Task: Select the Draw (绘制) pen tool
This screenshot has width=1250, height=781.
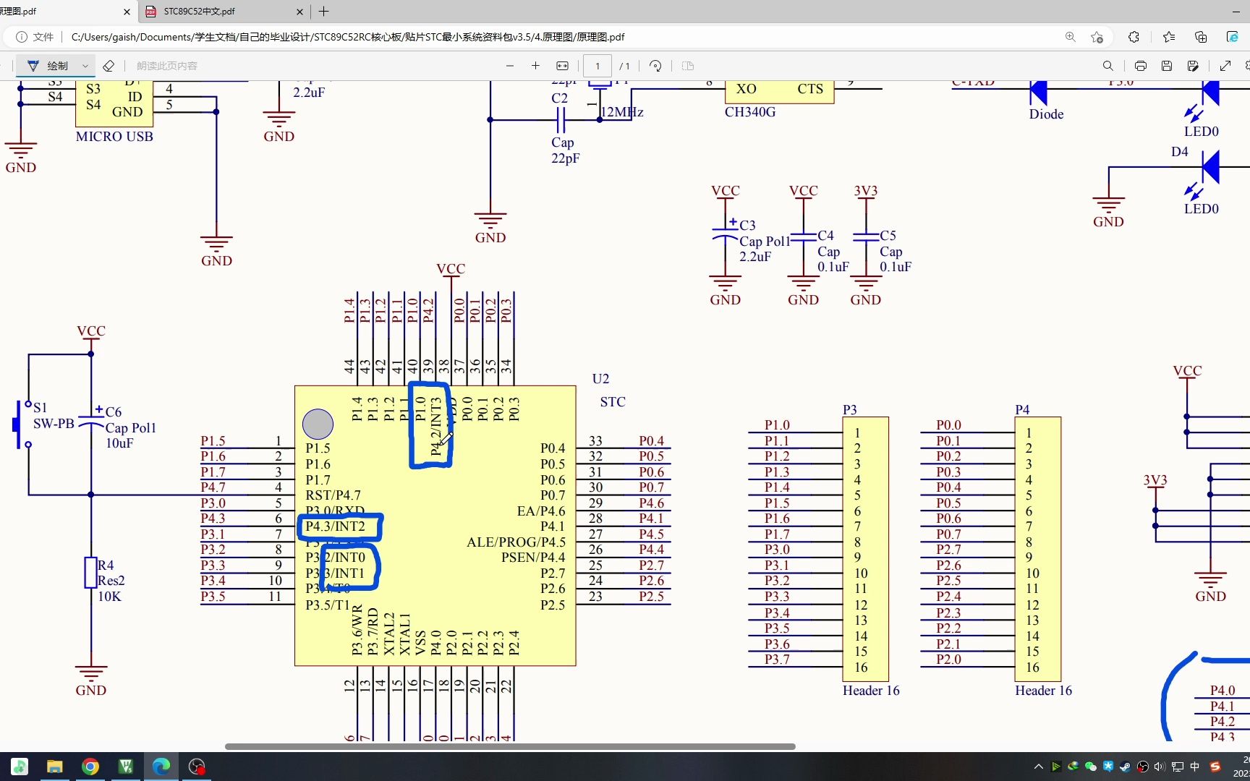Action: click(48, 66)
